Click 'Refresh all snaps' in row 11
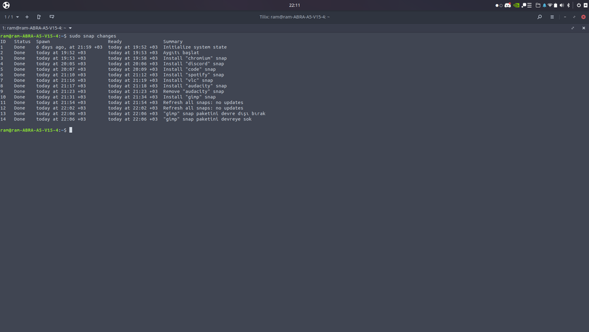This screenshot has width=589, height=332. [187, 102]
